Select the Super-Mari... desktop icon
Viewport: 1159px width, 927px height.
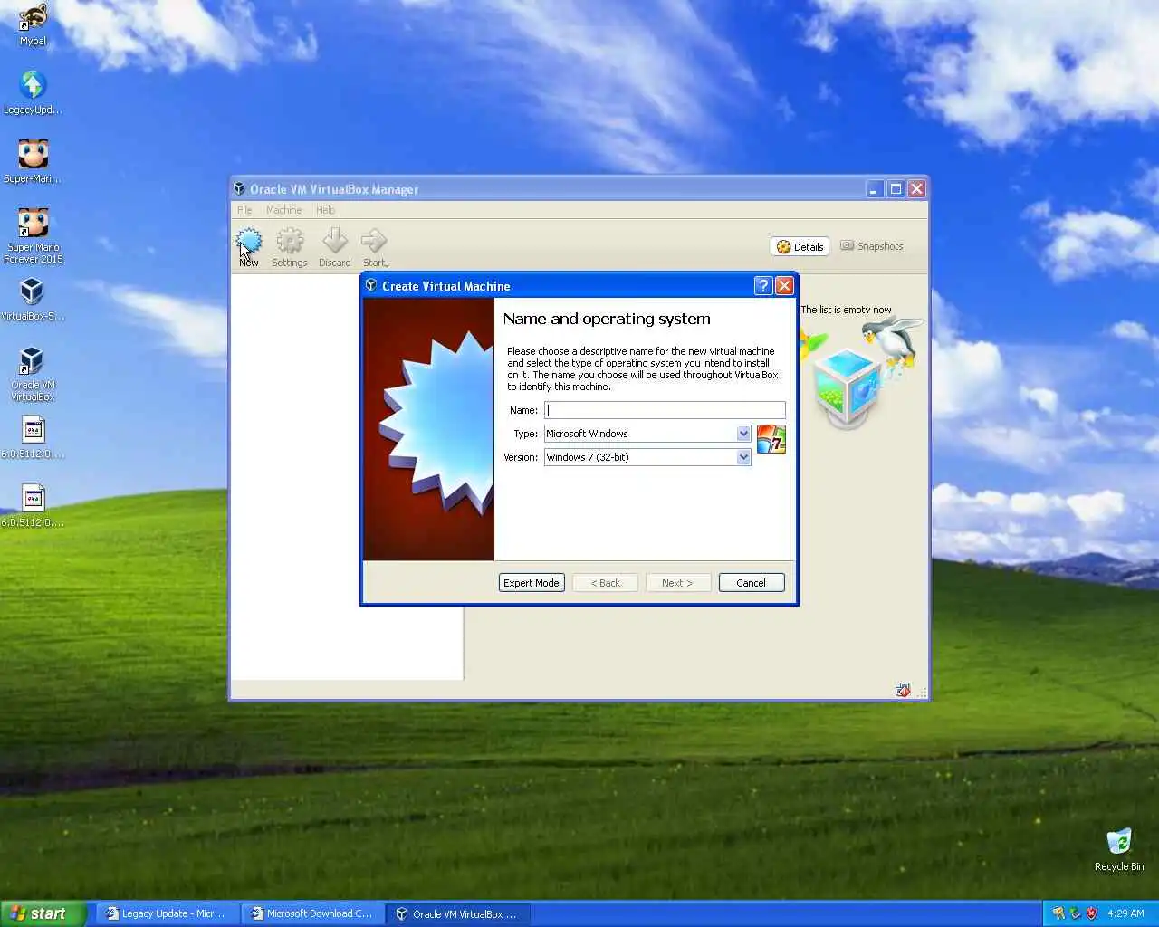pos(34,162)
